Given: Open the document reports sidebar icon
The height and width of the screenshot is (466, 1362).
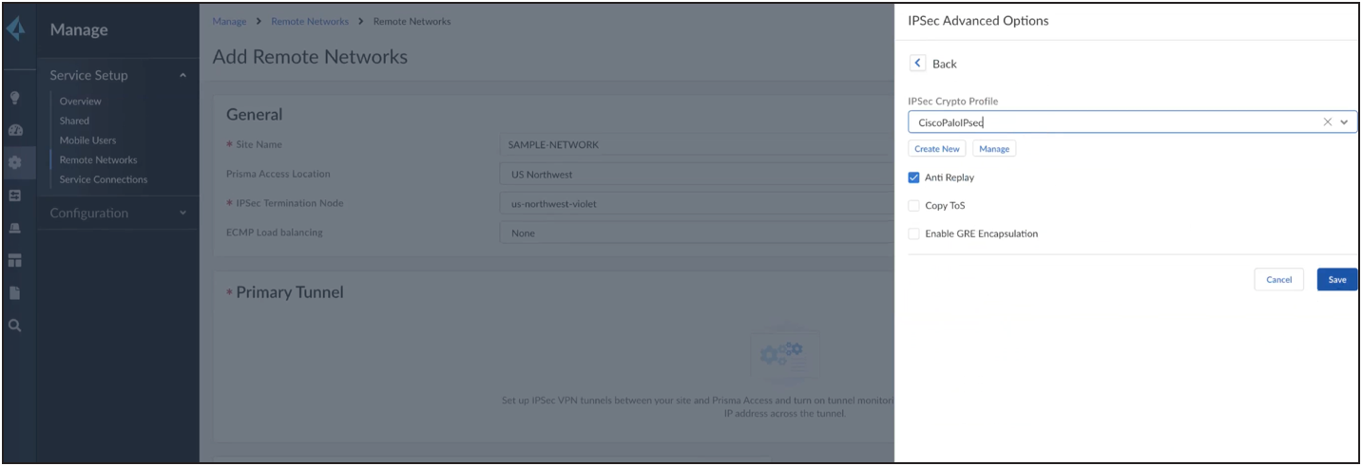Looking at the screenshot, I should click(16, 292).
